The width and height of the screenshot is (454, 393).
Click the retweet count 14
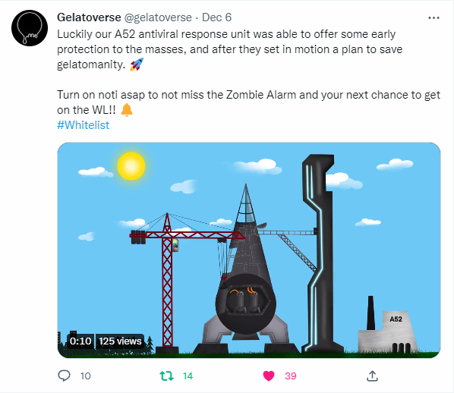188,376
